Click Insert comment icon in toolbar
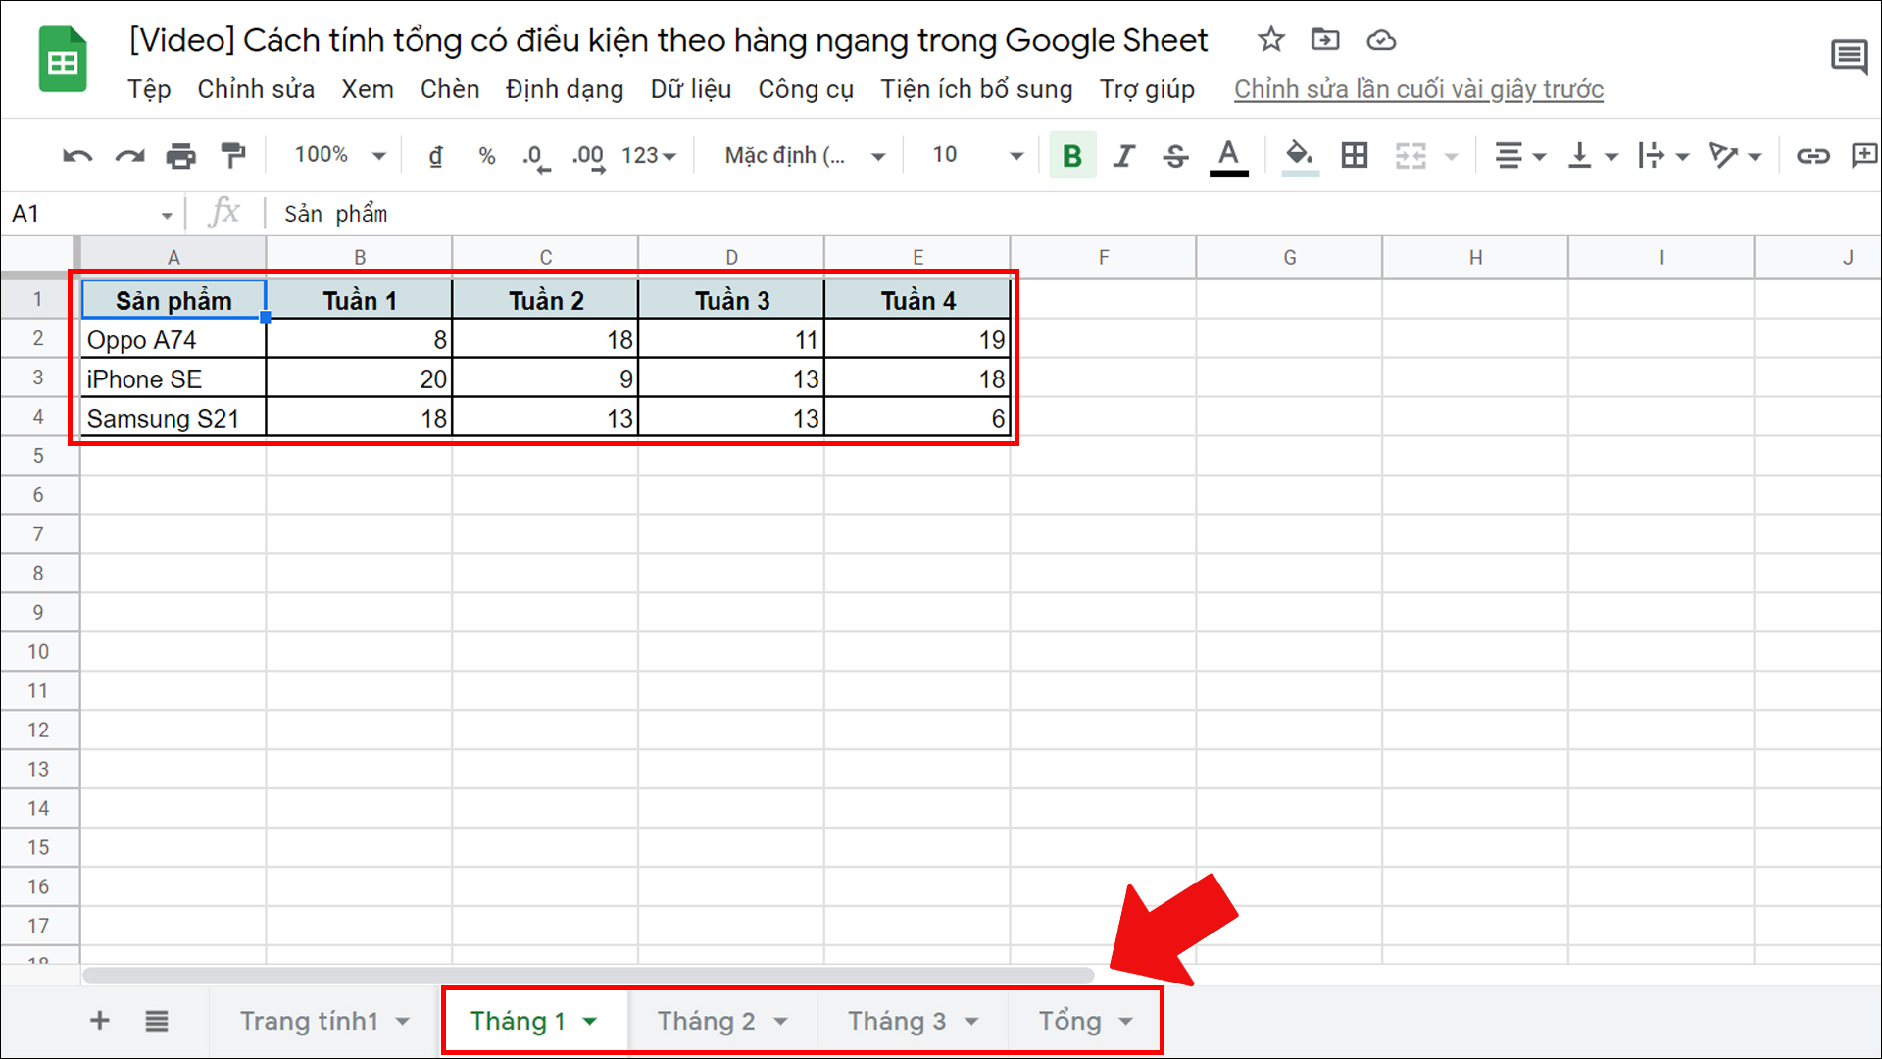The image size is (1882, 1059). 1864,155
